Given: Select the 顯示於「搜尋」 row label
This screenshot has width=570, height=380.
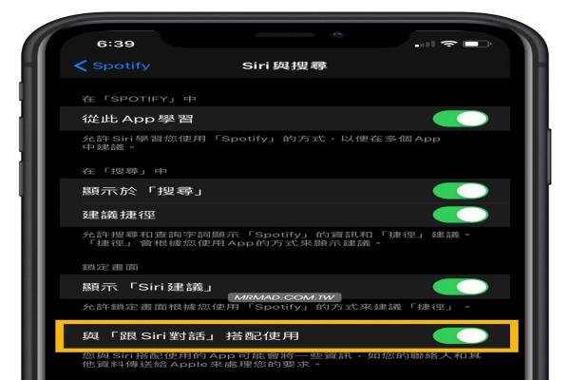Looking at the screenshot, I should pos(142,191).
